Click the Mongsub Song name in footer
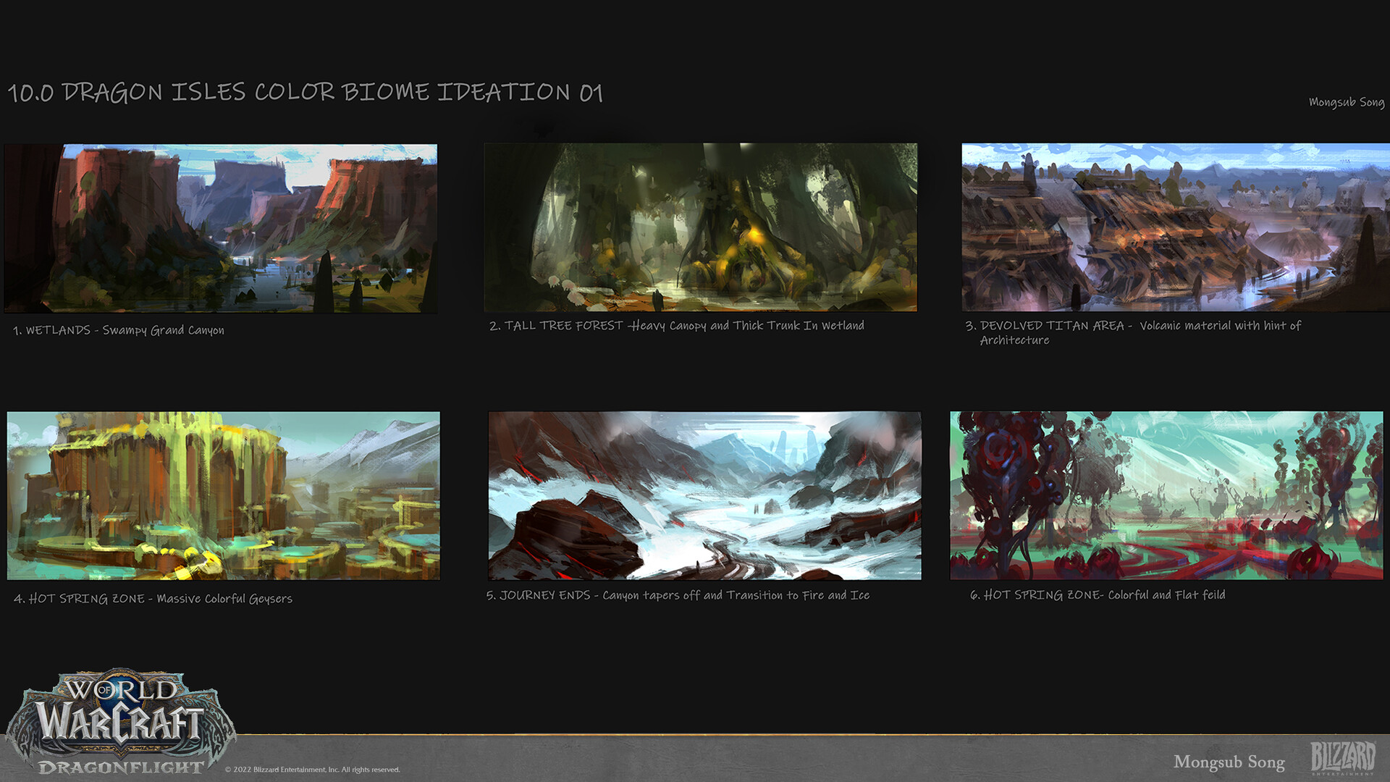This screenshot has width=1390, height=782. tap(1229, 762)
